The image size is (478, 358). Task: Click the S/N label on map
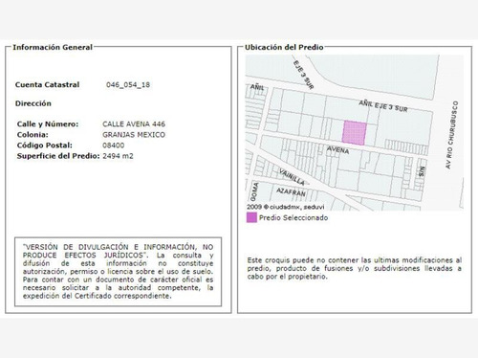point(422,171)
